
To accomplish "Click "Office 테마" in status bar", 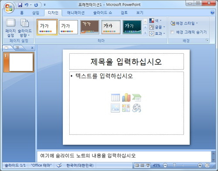I will (x=41, y=165).
